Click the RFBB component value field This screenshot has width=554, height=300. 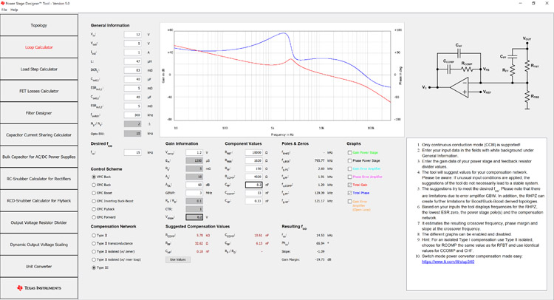[x=253, y=161]
